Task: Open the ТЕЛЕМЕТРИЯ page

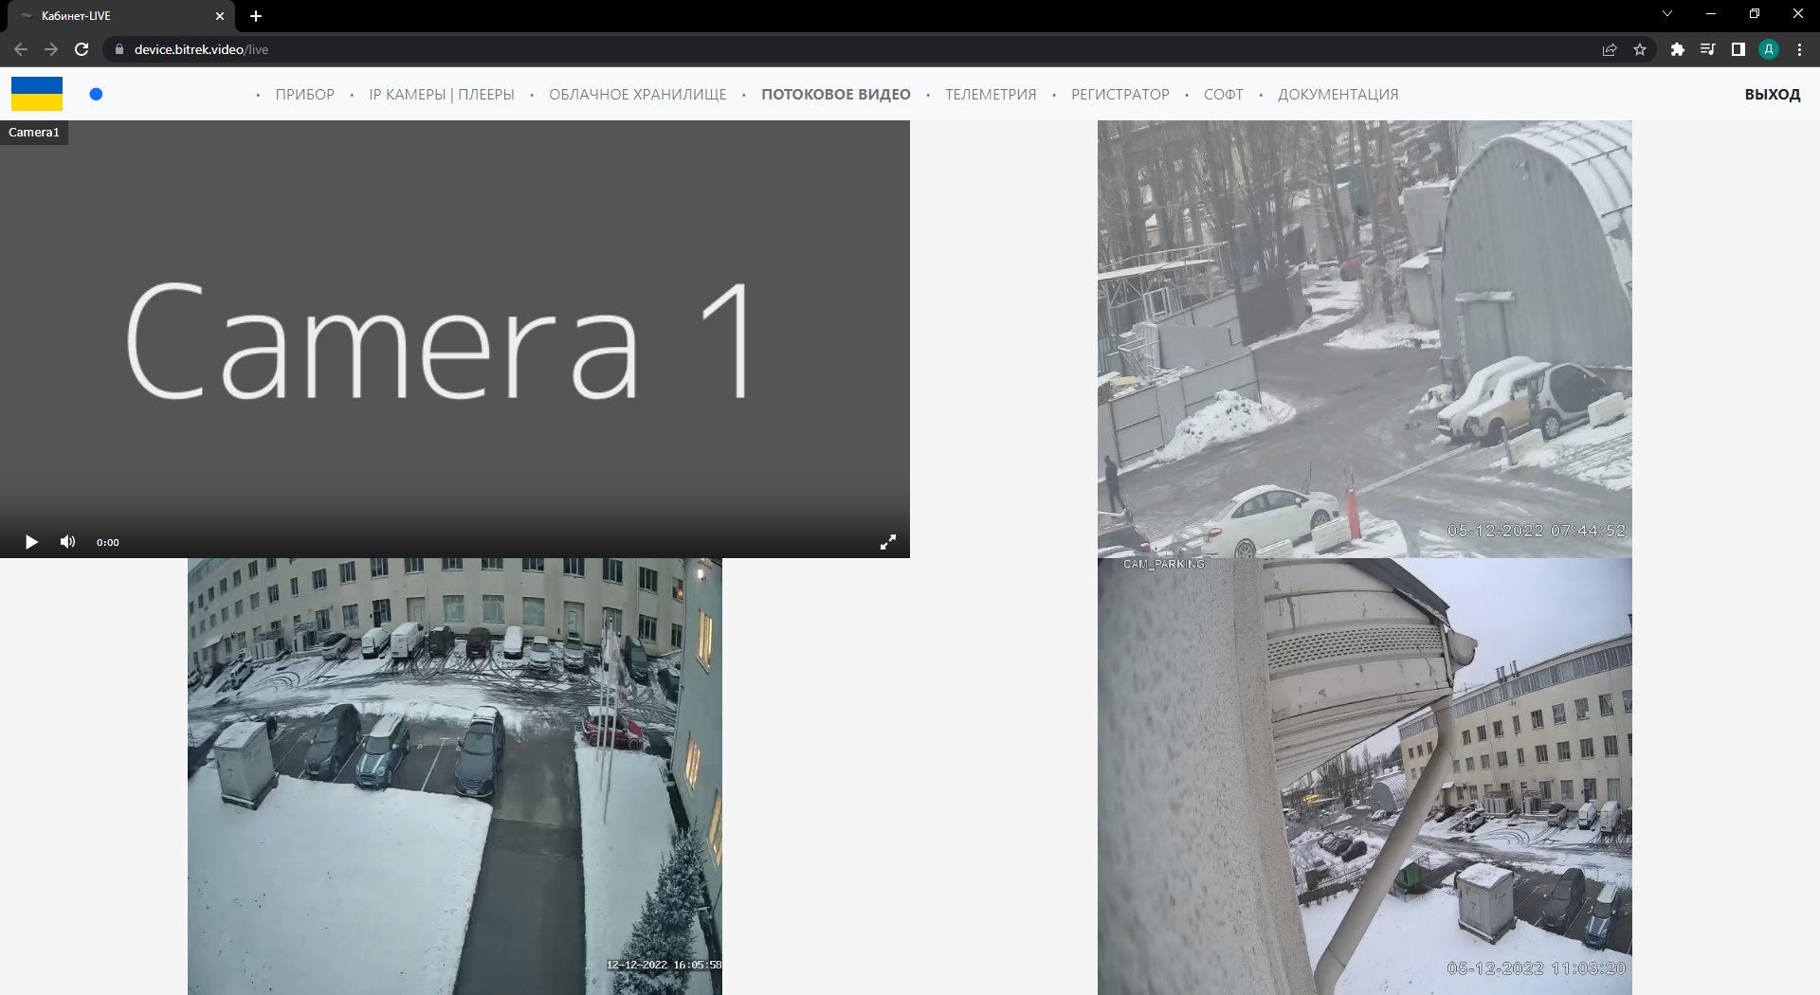Action: click(991, 95)
